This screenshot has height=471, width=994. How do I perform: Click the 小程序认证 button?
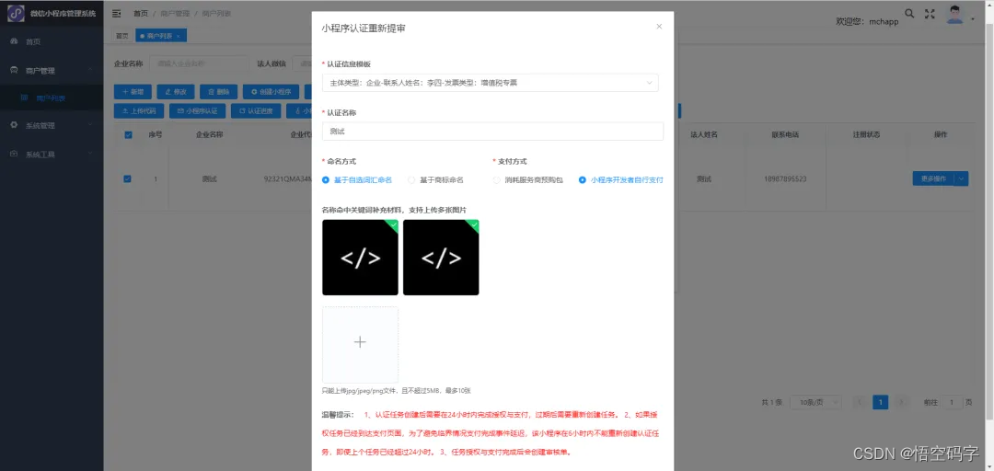coord(197,111)
